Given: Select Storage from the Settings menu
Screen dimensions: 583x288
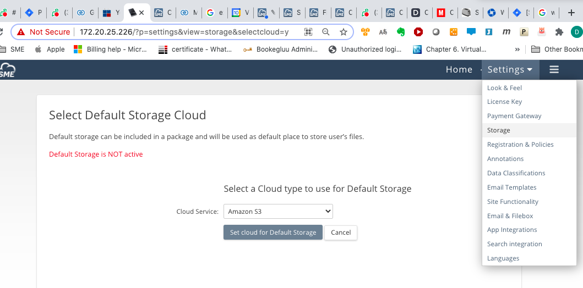Looking at the screenshot, I should click(498, 130).
